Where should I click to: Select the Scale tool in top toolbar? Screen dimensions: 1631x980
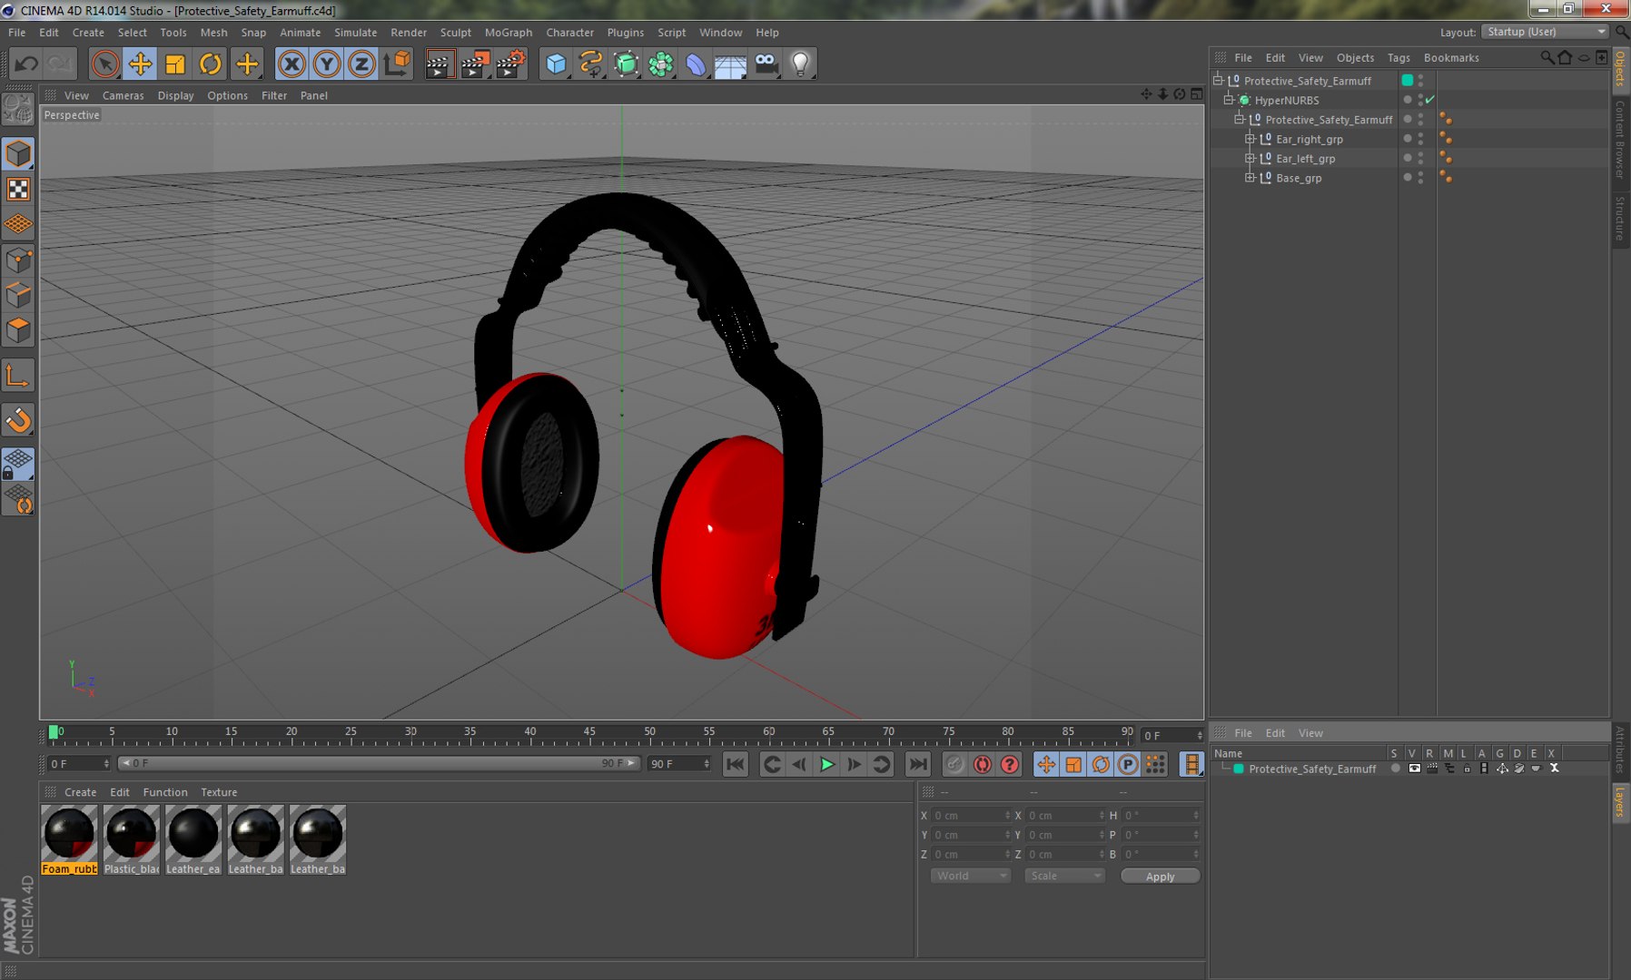coord(175,64)
